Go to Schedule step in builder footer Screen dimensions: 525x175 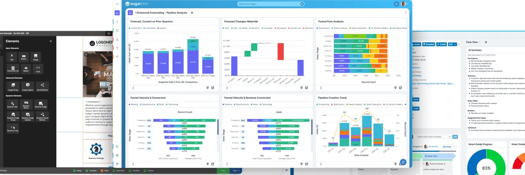(x=134, y=170)
